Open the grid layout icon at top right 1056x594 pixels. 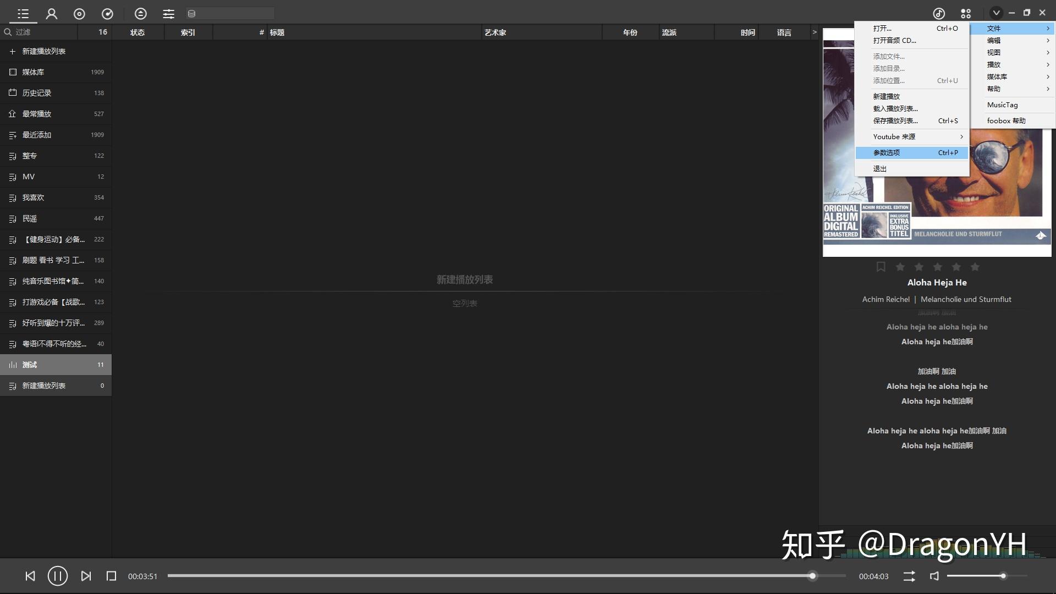pyautogui.click(x=966, y=13)
